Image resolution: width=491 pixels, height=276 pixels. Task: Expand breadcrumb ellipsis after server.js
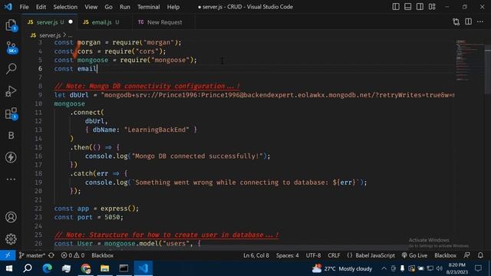coord(70,35)
